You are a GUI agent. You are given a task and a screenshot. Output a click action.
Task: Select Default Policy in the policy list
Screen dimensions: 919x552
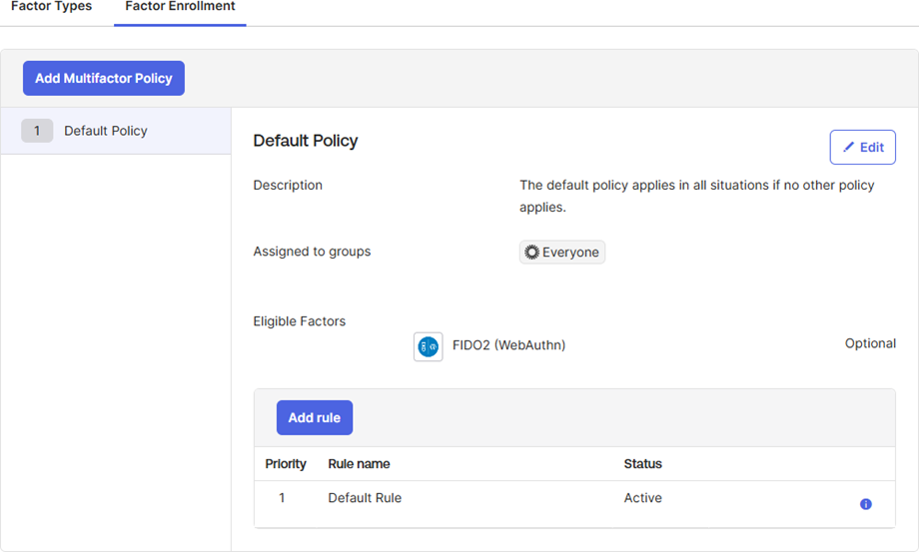coord(106,131)
